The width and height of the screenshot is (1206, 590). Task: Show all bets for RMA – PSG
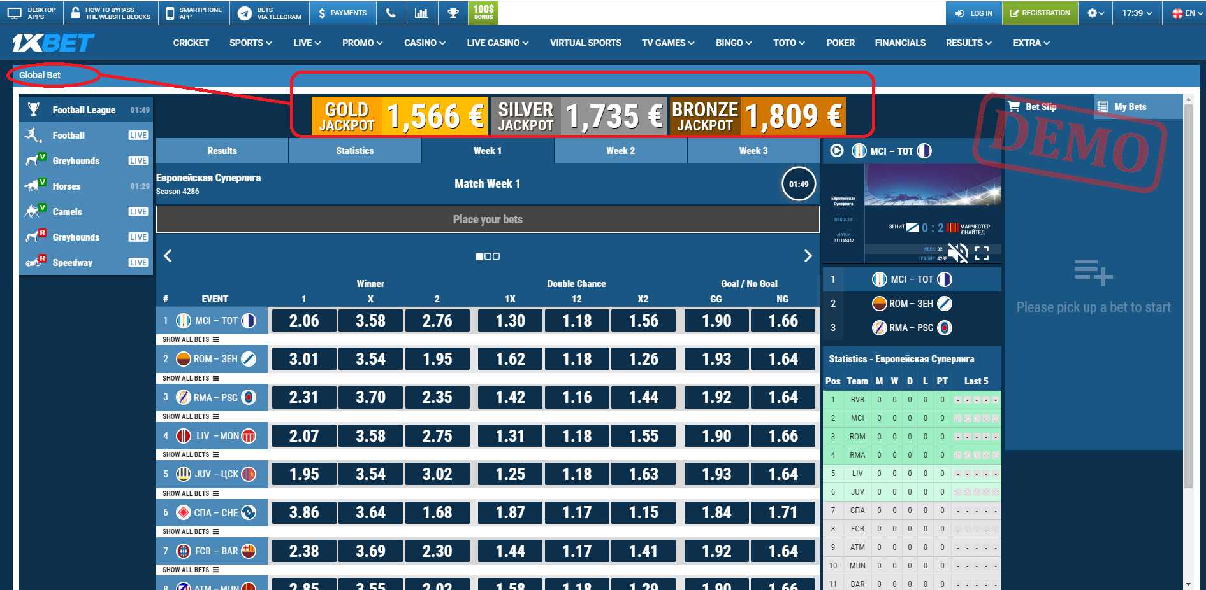[x=191, y=416]
